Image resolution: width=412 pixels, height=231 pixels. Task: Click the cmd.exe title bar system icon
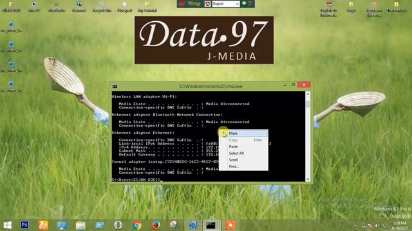point(115,86)
